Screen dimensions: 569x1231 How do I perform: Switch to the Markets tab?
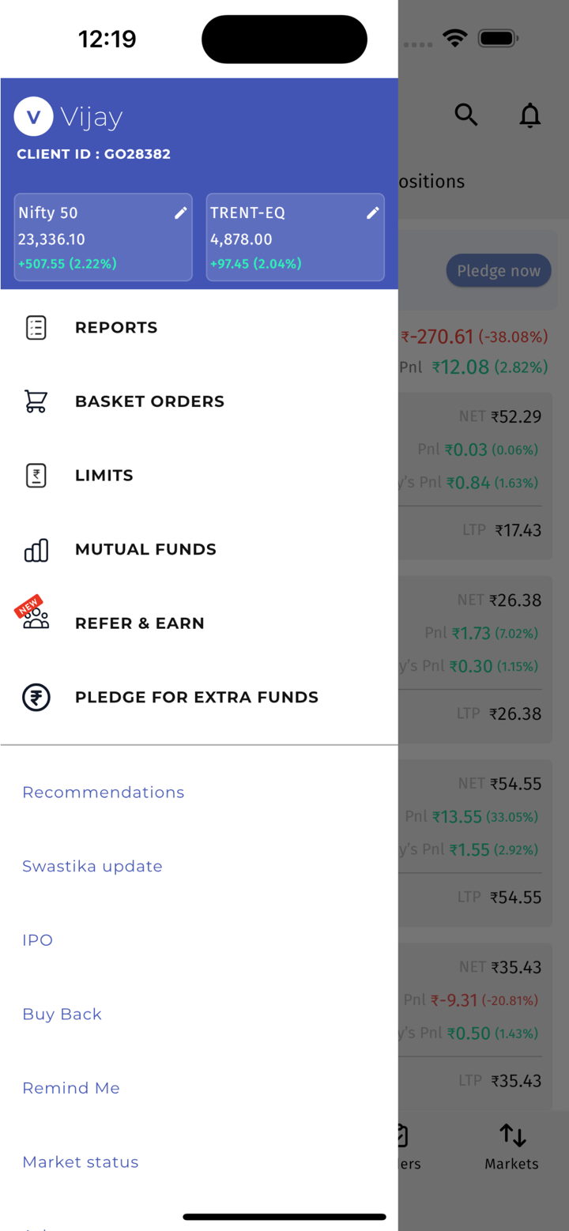click(x=511, y=1147)
